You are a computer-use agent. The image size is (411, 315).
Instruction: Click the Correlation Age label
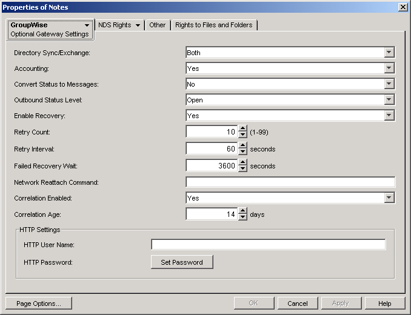point(38,214)
